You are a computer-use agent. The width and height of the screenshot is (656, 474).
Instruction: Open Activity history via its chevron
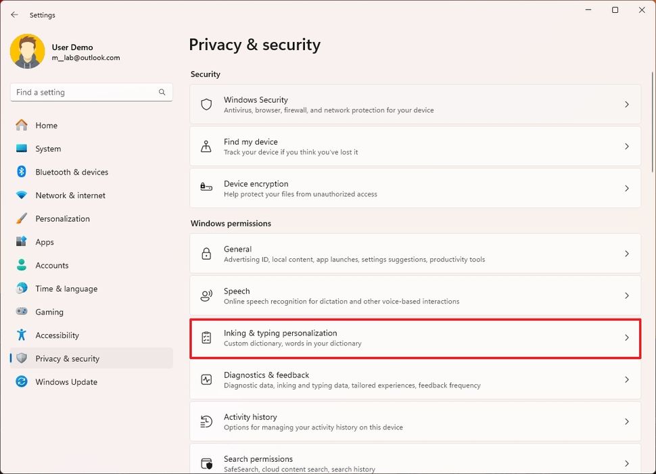pyautogui.click(x=626, y=422)
